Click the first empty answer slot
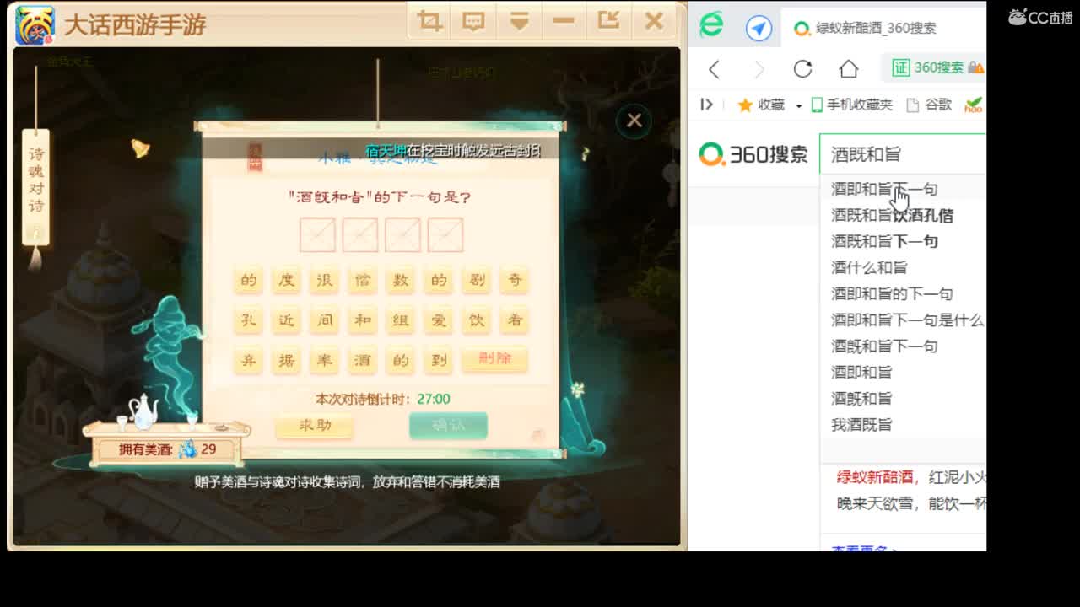This screenshot has height=607, width=1080. click(317, 235)
